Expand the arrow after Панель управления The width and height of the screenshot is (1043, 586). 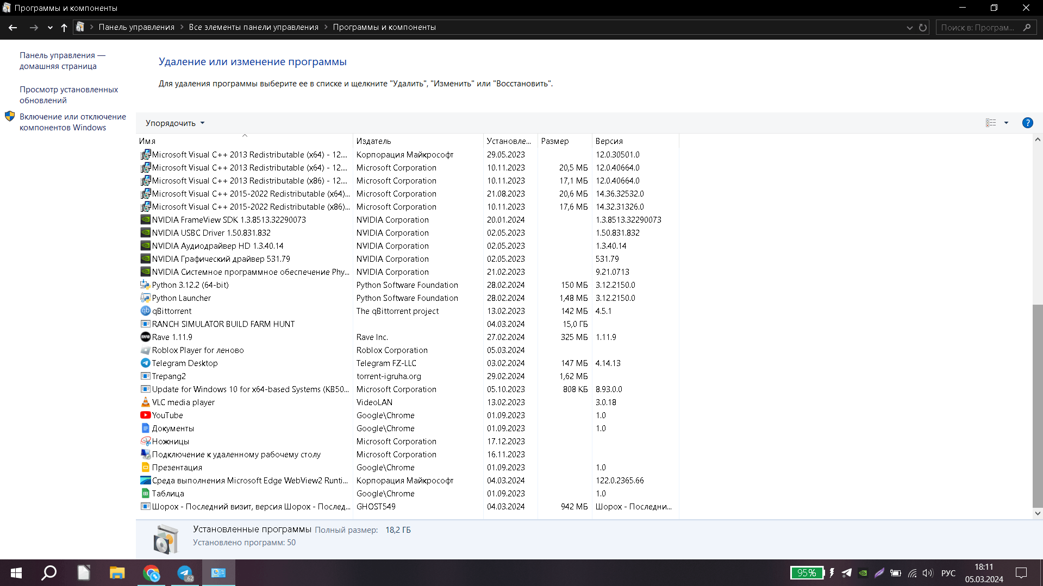(182, 27)
